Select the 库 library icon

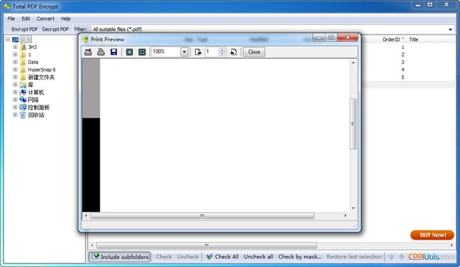point(23,85)
